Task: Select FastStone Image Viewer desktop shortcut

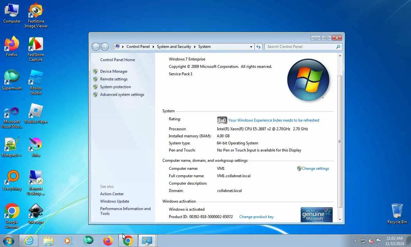Action: coord(36,15)
